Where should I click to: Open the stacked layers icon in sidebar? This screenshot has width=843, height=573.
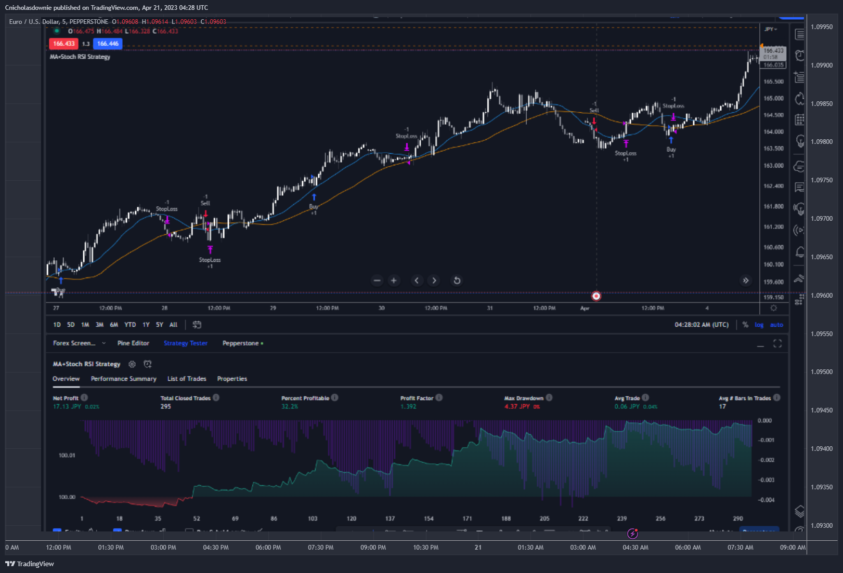pos(799,511)
